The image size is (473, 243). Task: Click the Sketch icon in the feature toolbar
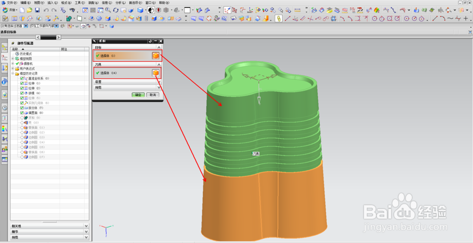(x=5, y=19)
